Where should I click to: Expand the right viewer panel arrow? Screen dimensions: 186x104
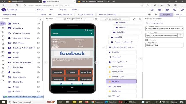click(96, 62)
